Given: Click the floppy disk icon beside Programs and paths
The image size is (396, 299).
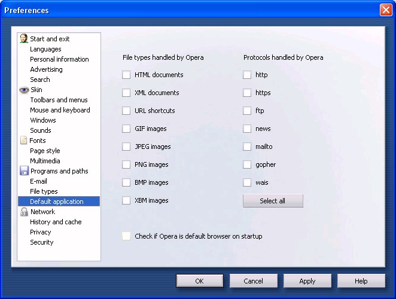Looking at the screenshot, I should click(24, 171).
